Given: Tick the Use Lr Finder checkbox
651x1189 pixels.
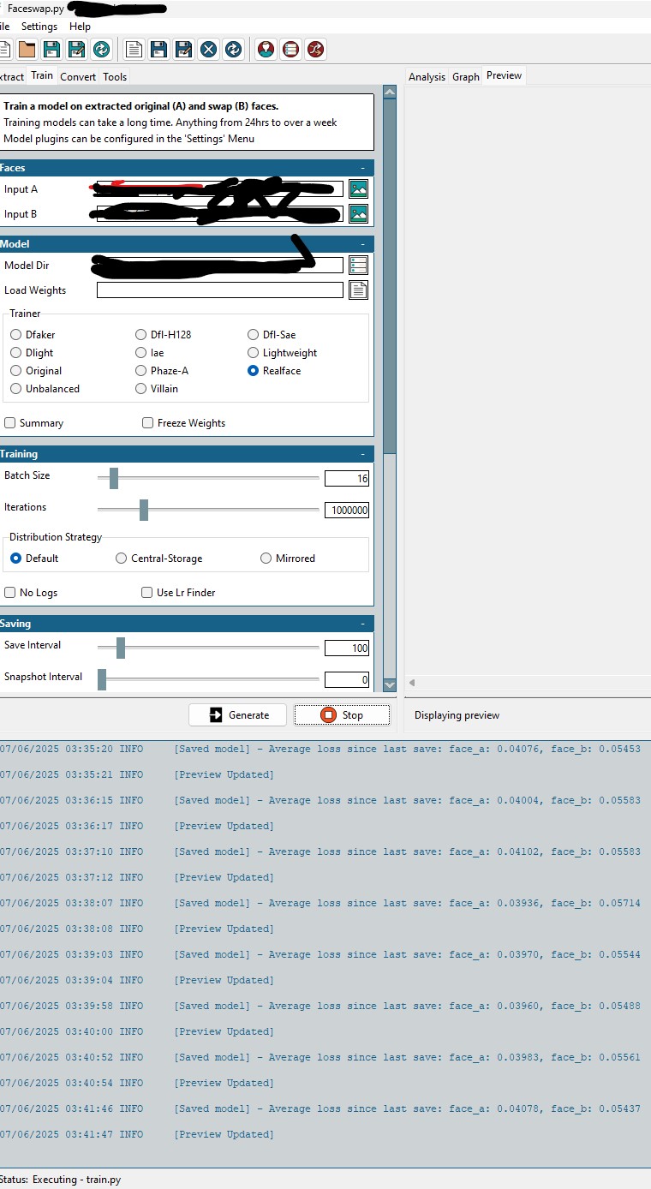Looking at the screenshot, I should tap(179, 593).
